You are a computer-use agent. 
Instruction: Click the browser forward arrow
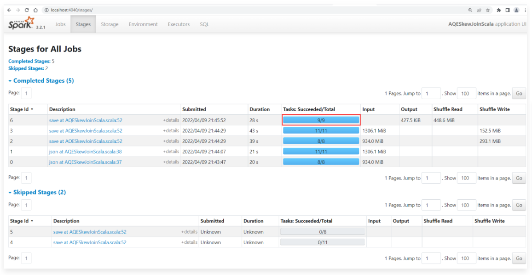click(18, 10)
